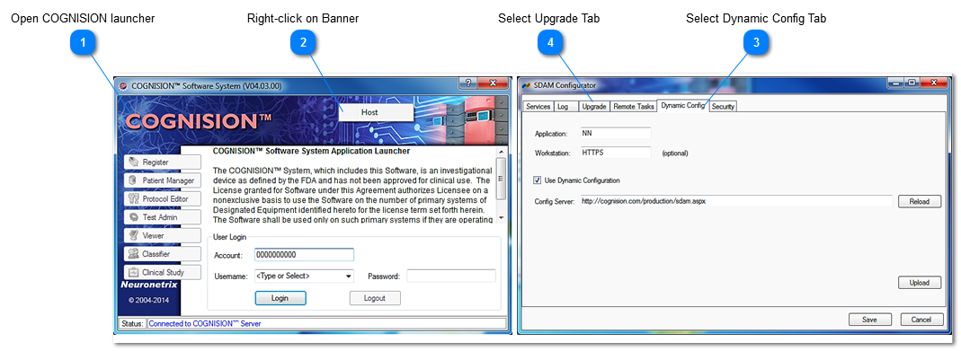Click scroll up arrow in license text

501,152
